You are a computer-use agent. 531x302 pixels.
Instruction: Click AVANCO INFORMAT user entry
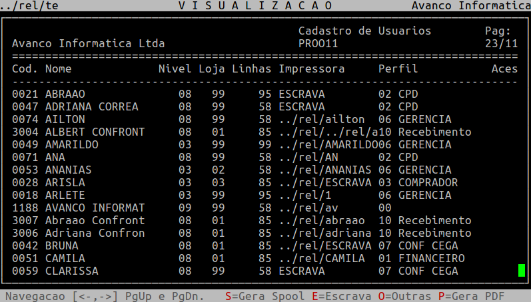[x=94, y=208]
